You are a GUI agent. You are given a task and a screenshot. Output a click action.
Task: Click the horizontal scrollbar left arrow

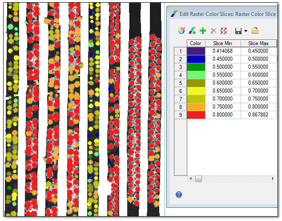tap(191, 178)
